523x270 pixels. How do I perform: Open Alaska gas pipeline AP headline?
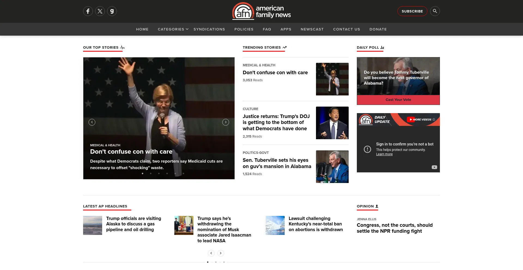tap(133, 224)
